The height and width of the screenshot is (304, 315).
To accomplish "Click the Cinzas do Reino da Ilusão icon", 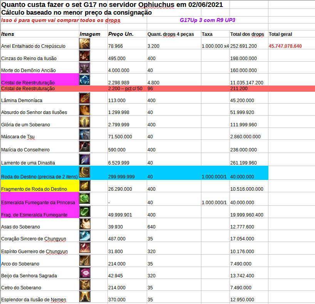I will pos(85,56).
